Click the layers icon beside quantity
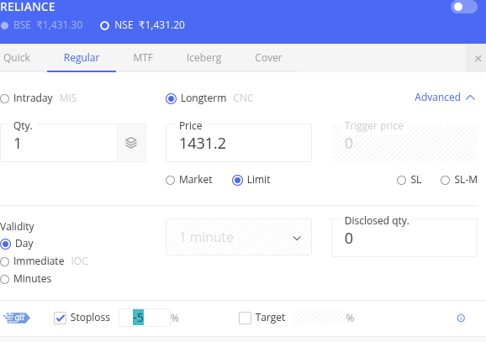The width and height of the screenshot is (486, 342). coord(131,143)
